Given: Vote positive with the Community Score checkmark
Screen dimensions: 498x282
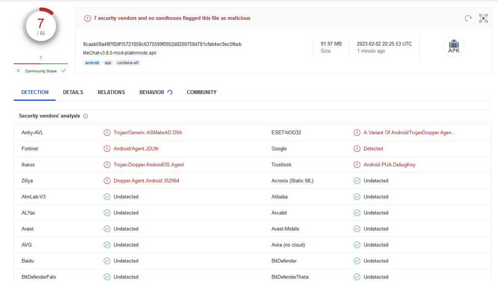Looking at the screenshot, I should tap(63, 71).
